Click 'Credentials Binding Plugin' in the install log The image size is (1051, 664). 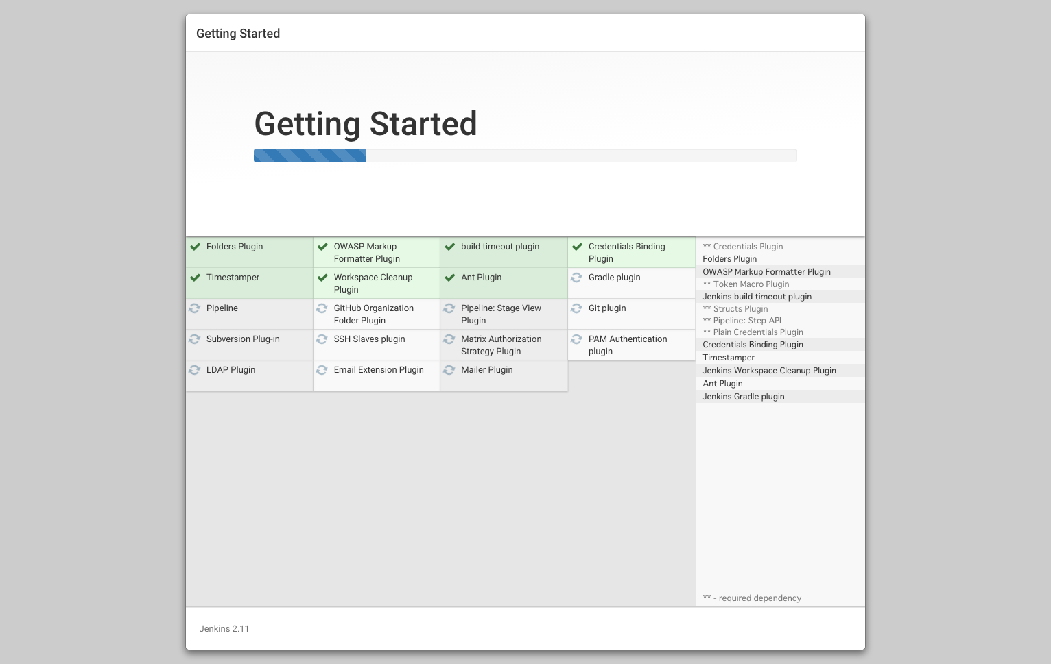click(753, 345)
